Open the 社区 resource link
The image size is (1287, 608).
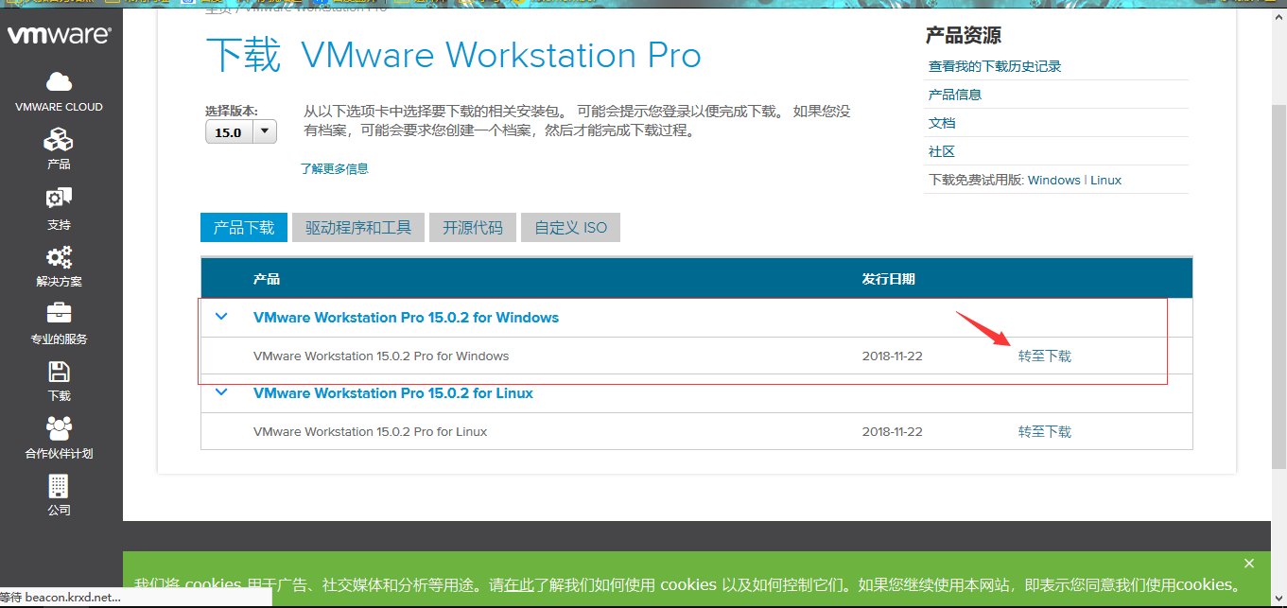point(942,151)
